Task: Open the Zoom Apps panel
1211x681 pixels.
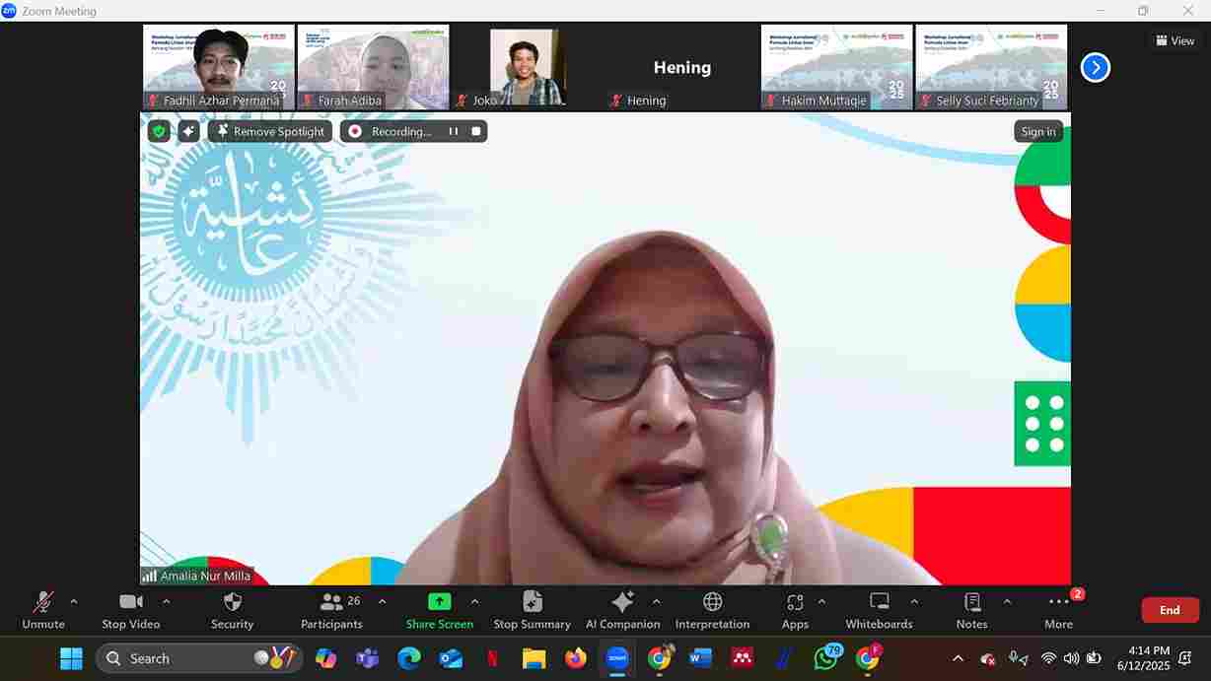Action: click(795, 609)
